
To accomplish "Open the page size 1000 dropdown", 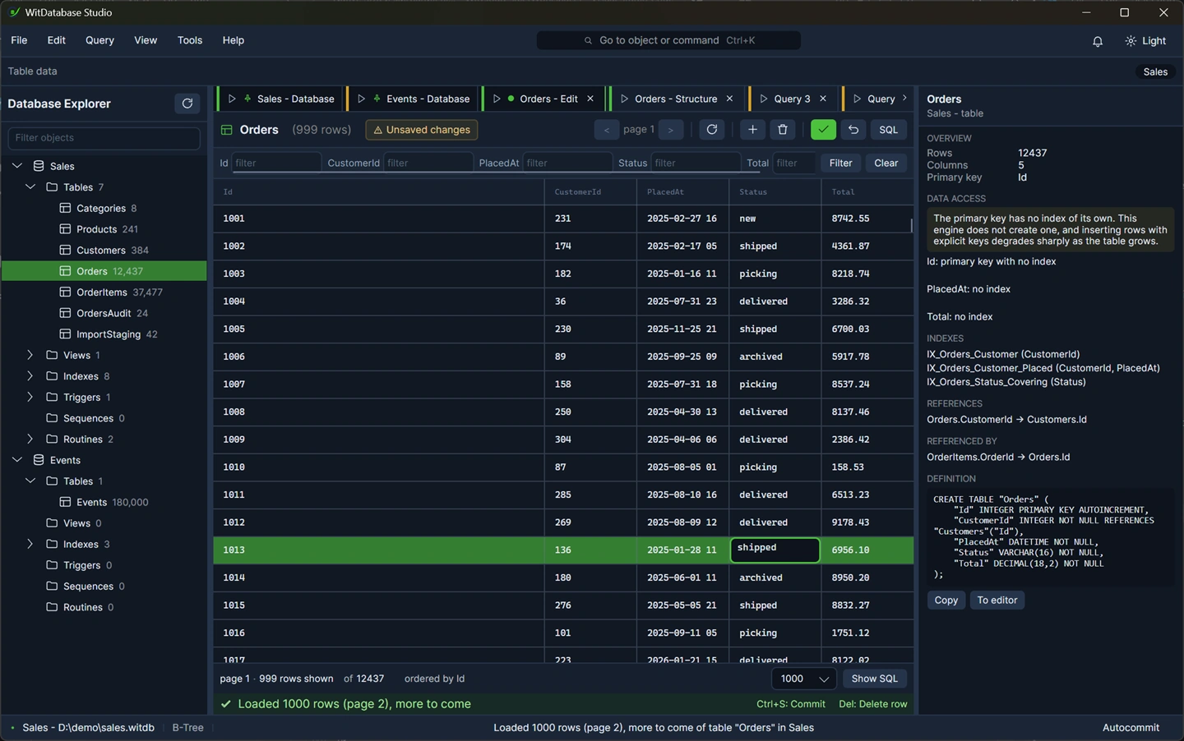I will (x=803, y=679).
